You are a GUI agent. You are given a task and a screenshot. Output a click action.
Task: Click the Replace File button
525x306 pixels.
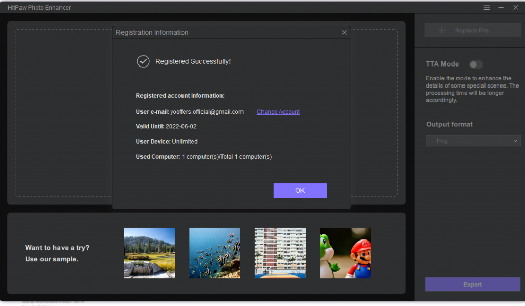[x=472, y=30]
